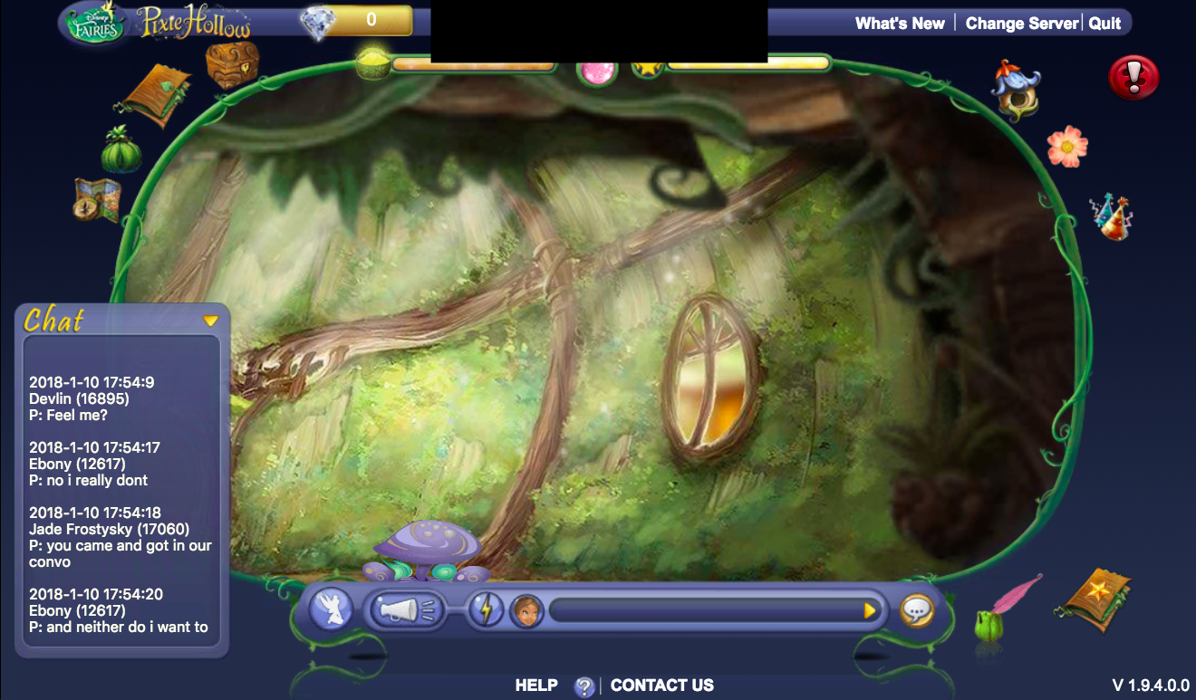Open the treasure chest inventory
Screen dimensions: 1196x700
(x=232, y=71)
